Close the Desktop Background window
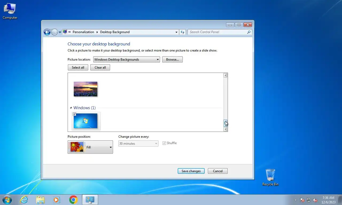The image size is (342, 205). click(x=248, y=25)
